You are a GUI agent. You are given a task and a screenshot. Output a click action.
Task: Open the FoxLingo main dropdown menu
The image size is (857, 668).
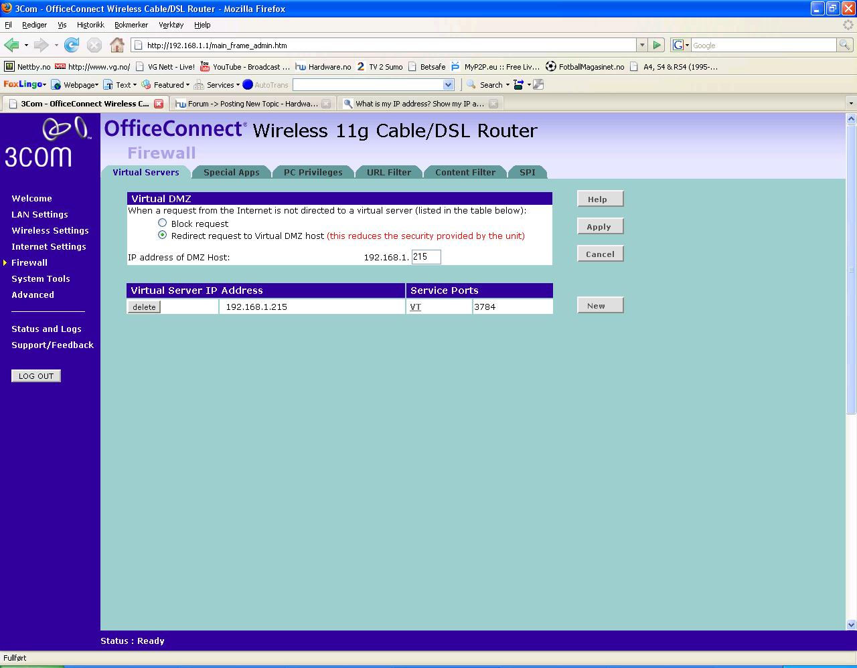tap(25, 84)
